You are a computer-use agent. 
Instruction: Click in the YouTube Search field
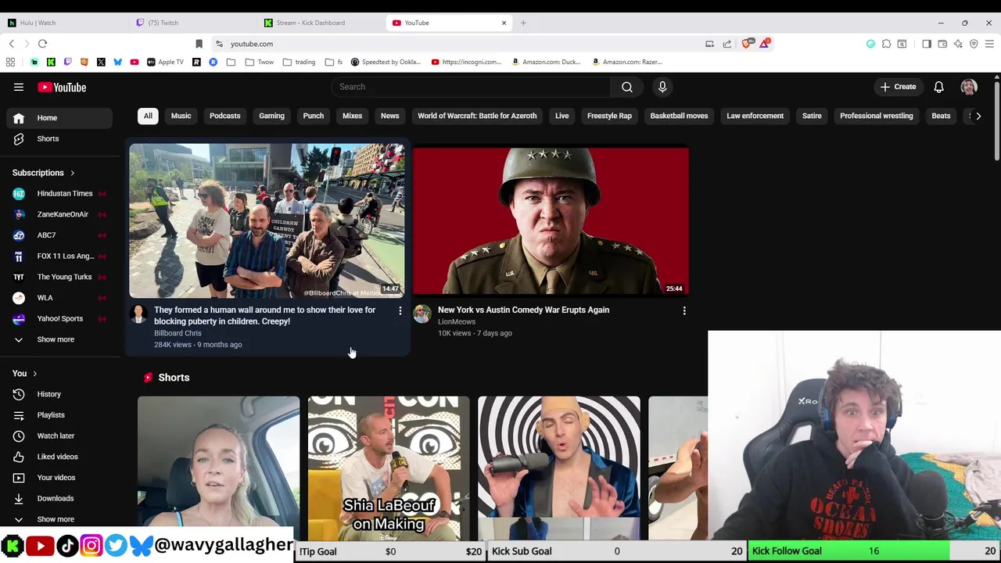click(471, 87)
